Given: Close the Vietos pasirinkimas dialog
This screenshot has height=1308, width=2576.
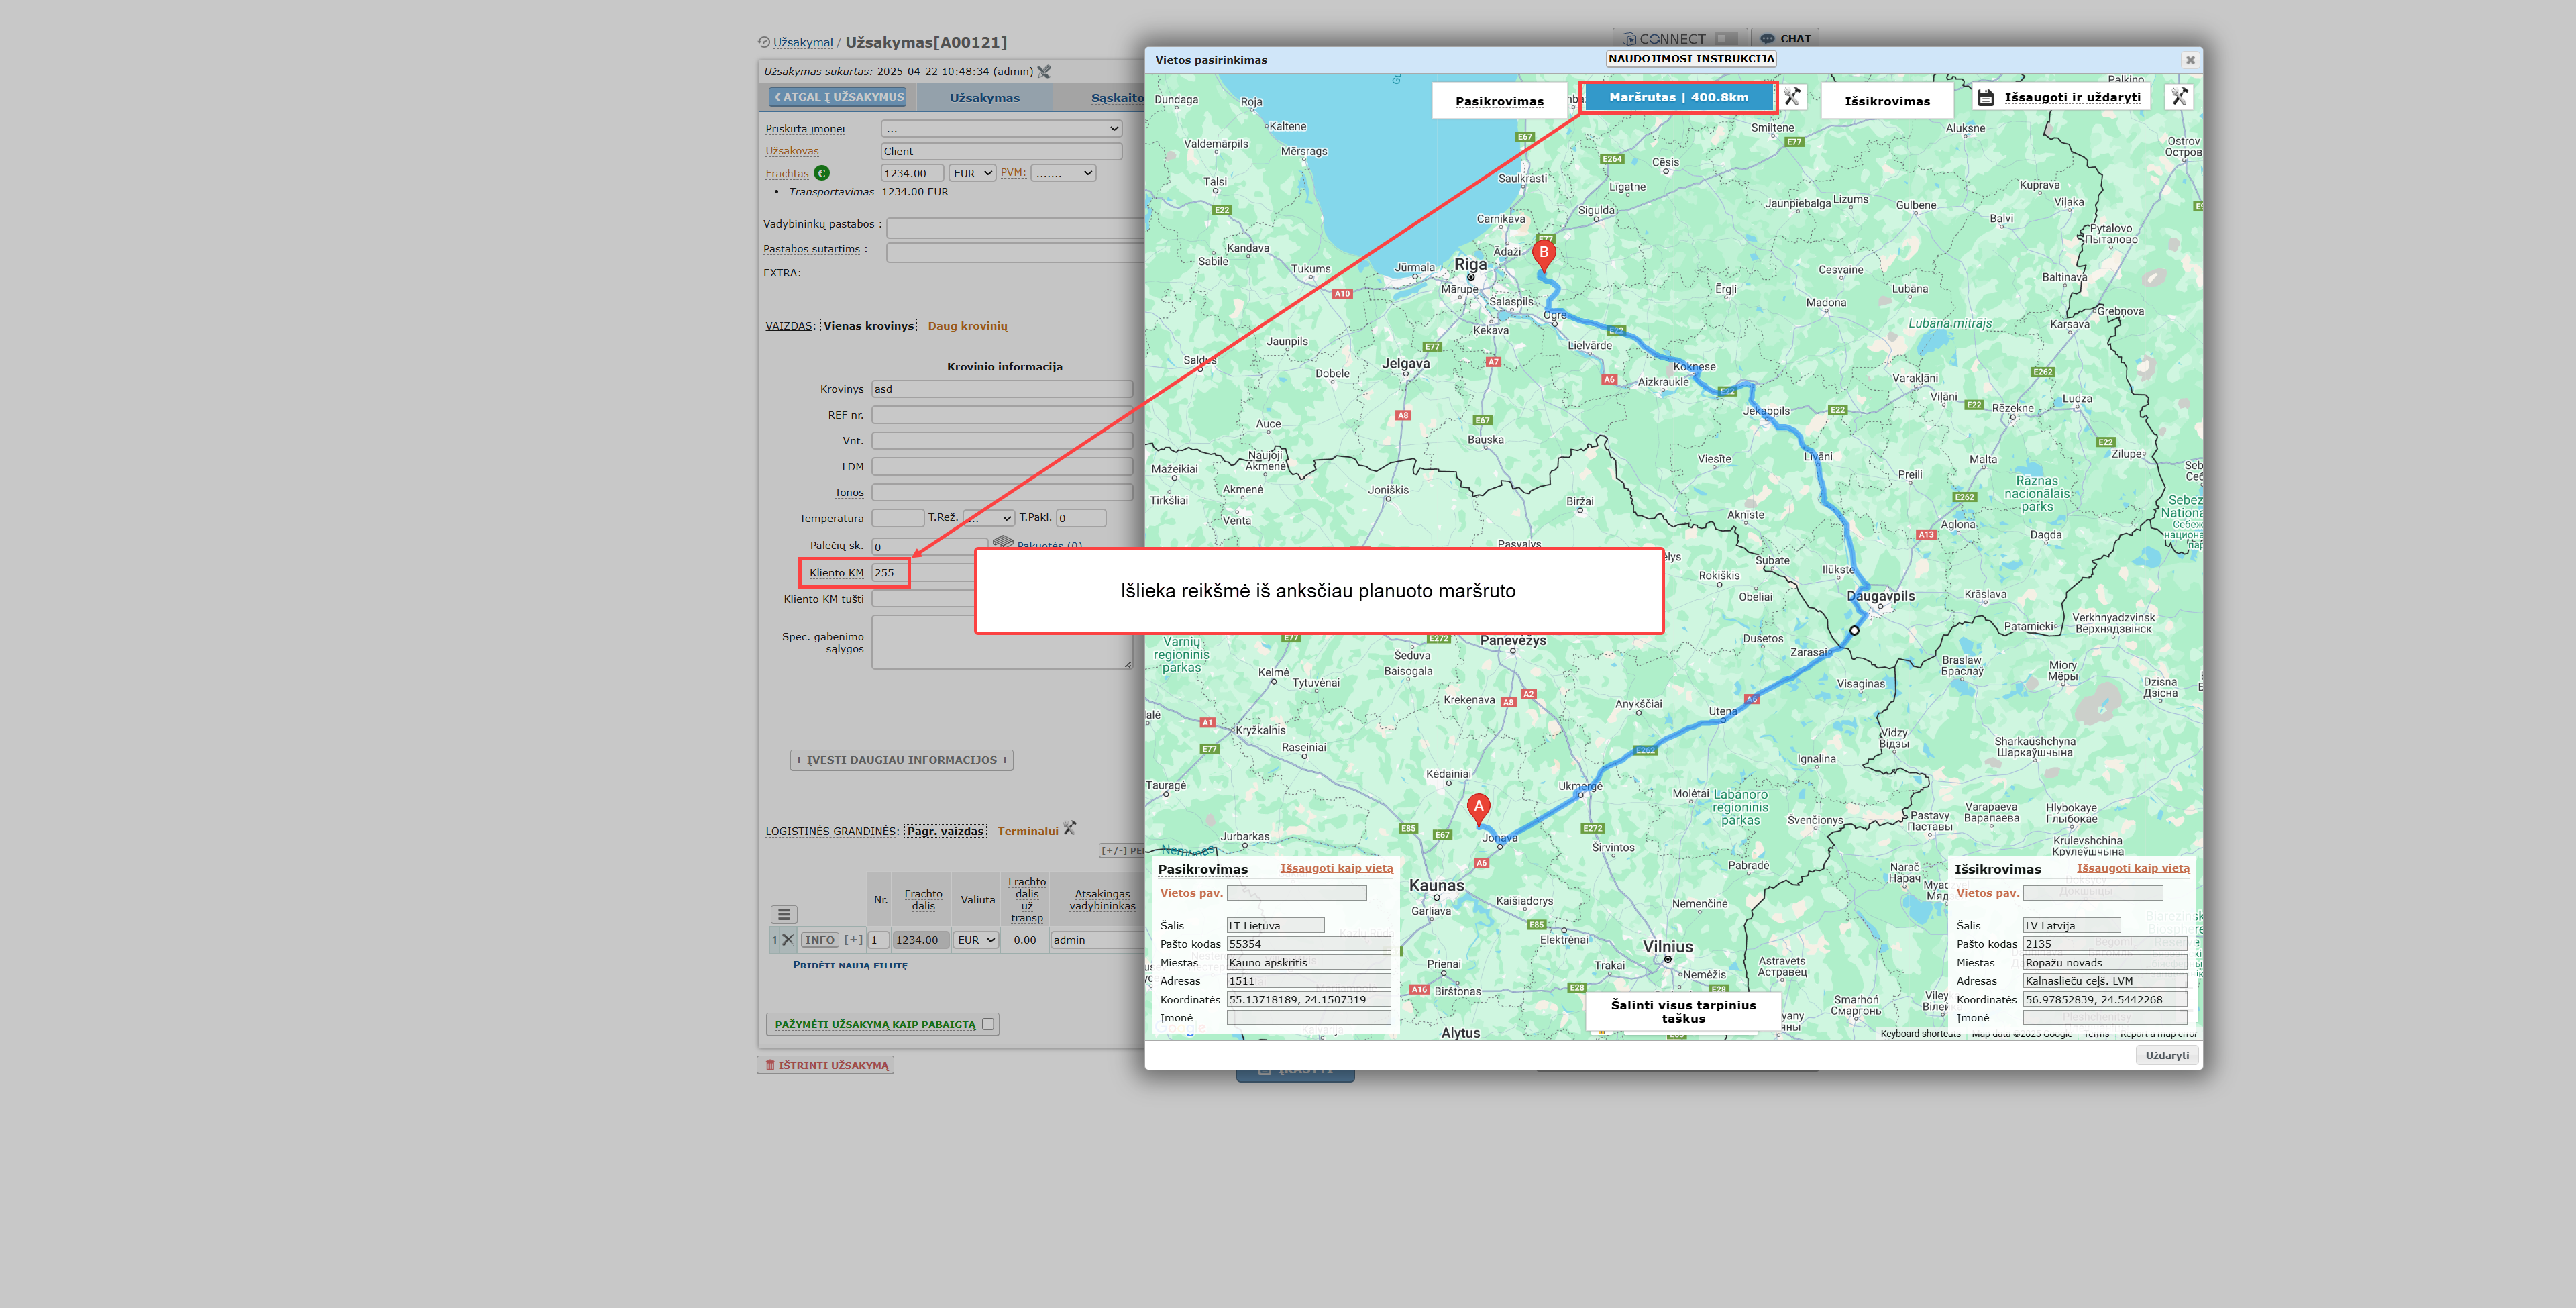Looking at the screenshot, I should coord(2190,60).
